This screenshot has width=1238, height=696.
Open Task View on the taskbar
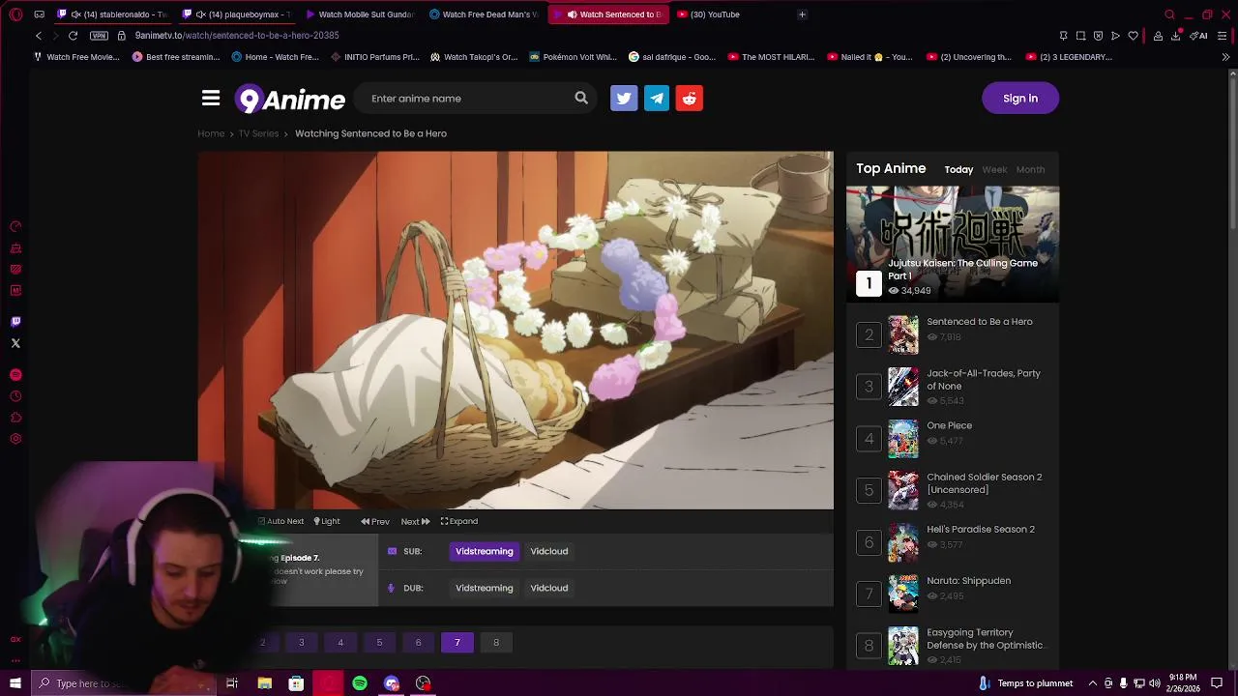(232, 683)
